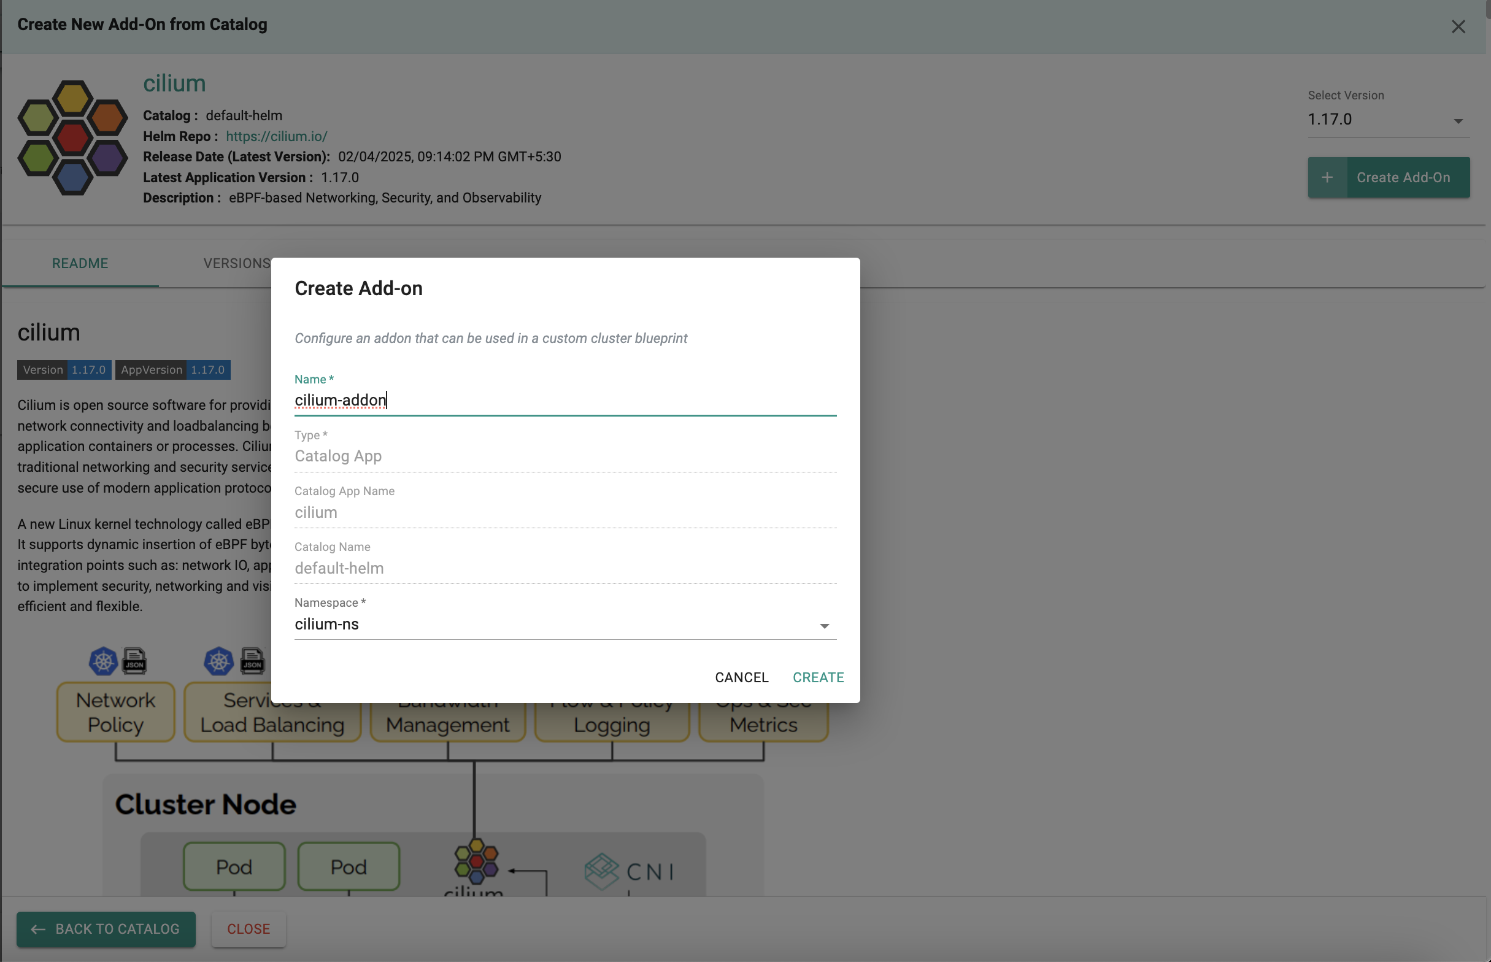Viewport: 1491px width, 962px height.
Task: Open the Select Version dropdown showing 1.17.0
Action: click(x=1388, y=119)
